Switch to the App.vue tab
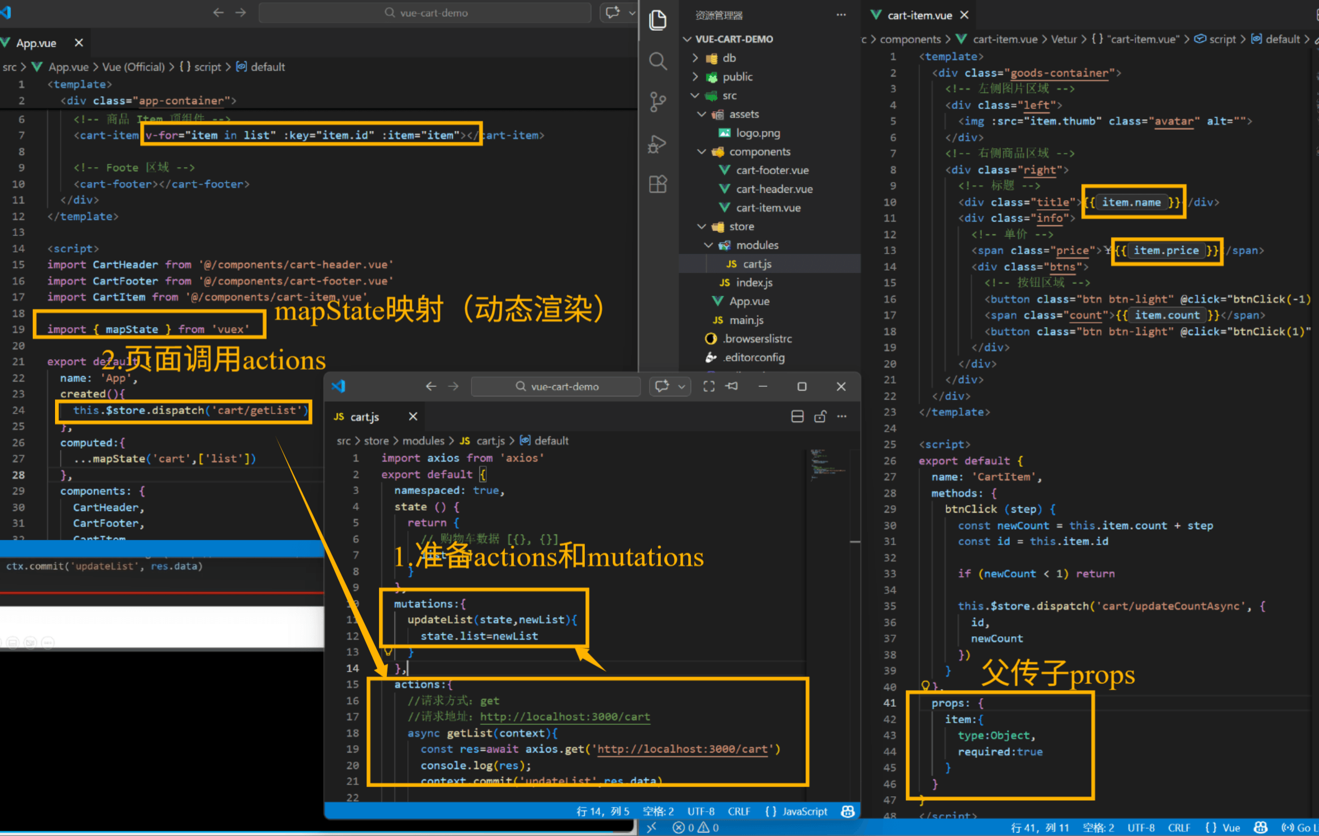The height and width of the screenshot is (836, 1319). (x=36, y=43)
